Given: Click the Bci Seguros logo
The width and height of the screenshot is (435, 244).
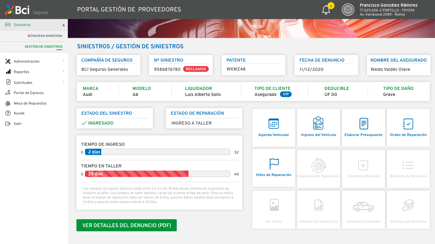Looking at the screenshot, I should pos(26,10).
